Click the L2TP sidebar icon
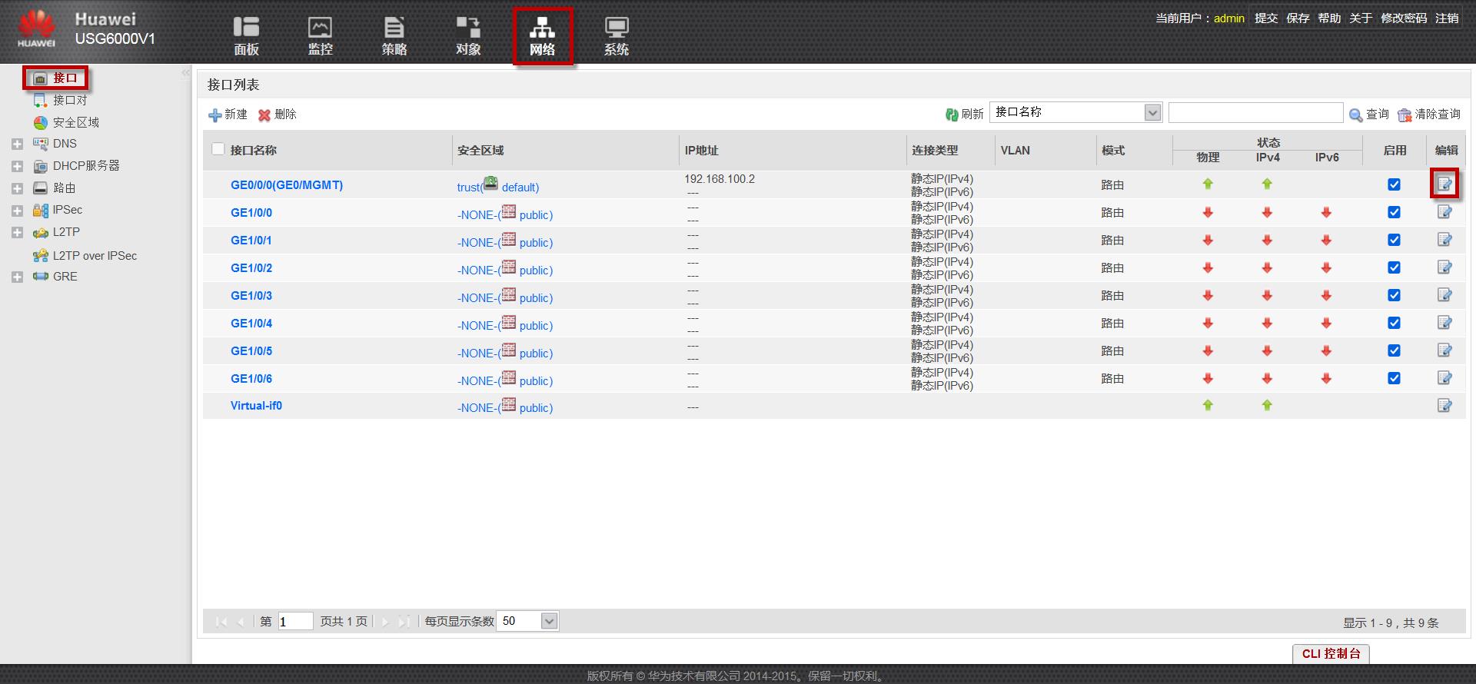This screenshot has height=684, width=1476. (x=41, y=232)
